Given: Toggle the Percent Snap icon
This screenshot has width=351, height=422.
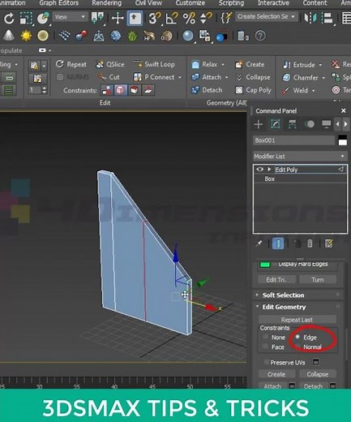Looking at the screenshot, I should 189,19.
